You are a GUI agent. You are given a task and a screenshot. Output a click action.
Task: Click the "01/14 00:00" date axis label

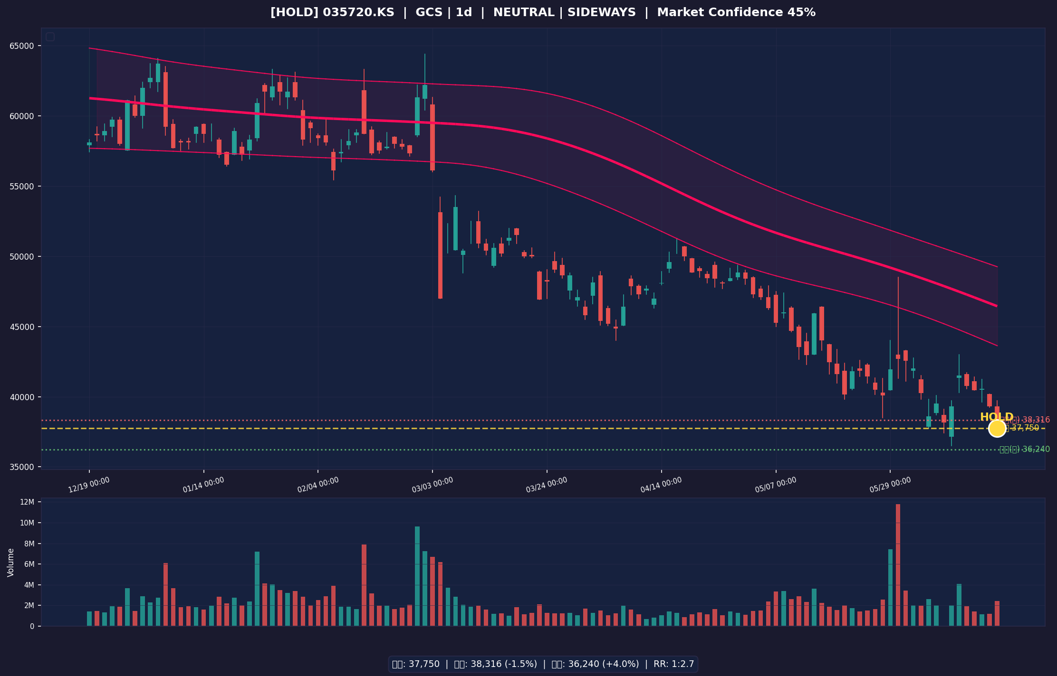tap(203, 485)
